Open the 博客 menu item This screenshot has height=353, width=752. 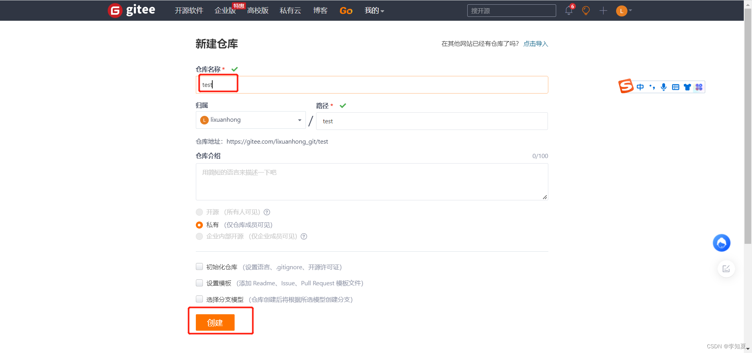pyautogui.click(x=320, y=11)
